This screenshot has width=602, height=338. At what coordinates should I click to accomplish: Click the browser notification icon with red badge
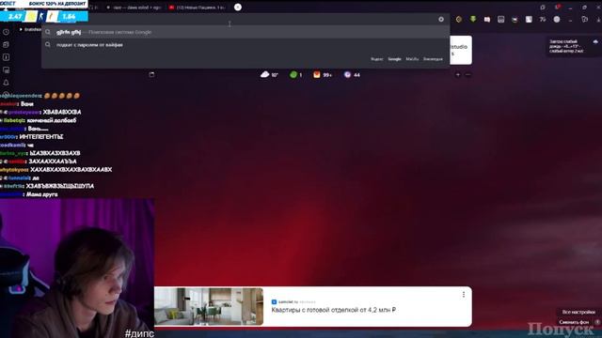point(557,7)
